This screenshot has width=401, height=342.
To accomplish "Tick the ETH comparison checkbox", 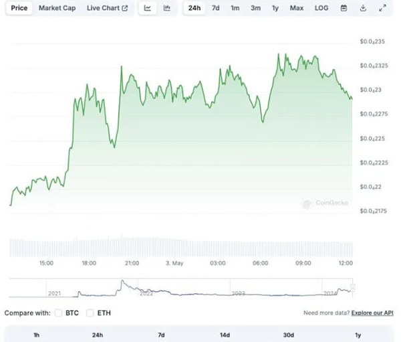I will pyautogui.click(x=90, y=313).
